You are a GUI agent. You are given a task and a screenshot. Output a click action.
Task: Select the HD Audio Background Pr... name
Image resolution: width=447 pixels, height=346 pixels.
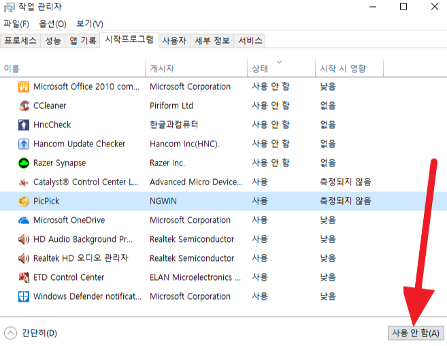[x=83, y=239]
